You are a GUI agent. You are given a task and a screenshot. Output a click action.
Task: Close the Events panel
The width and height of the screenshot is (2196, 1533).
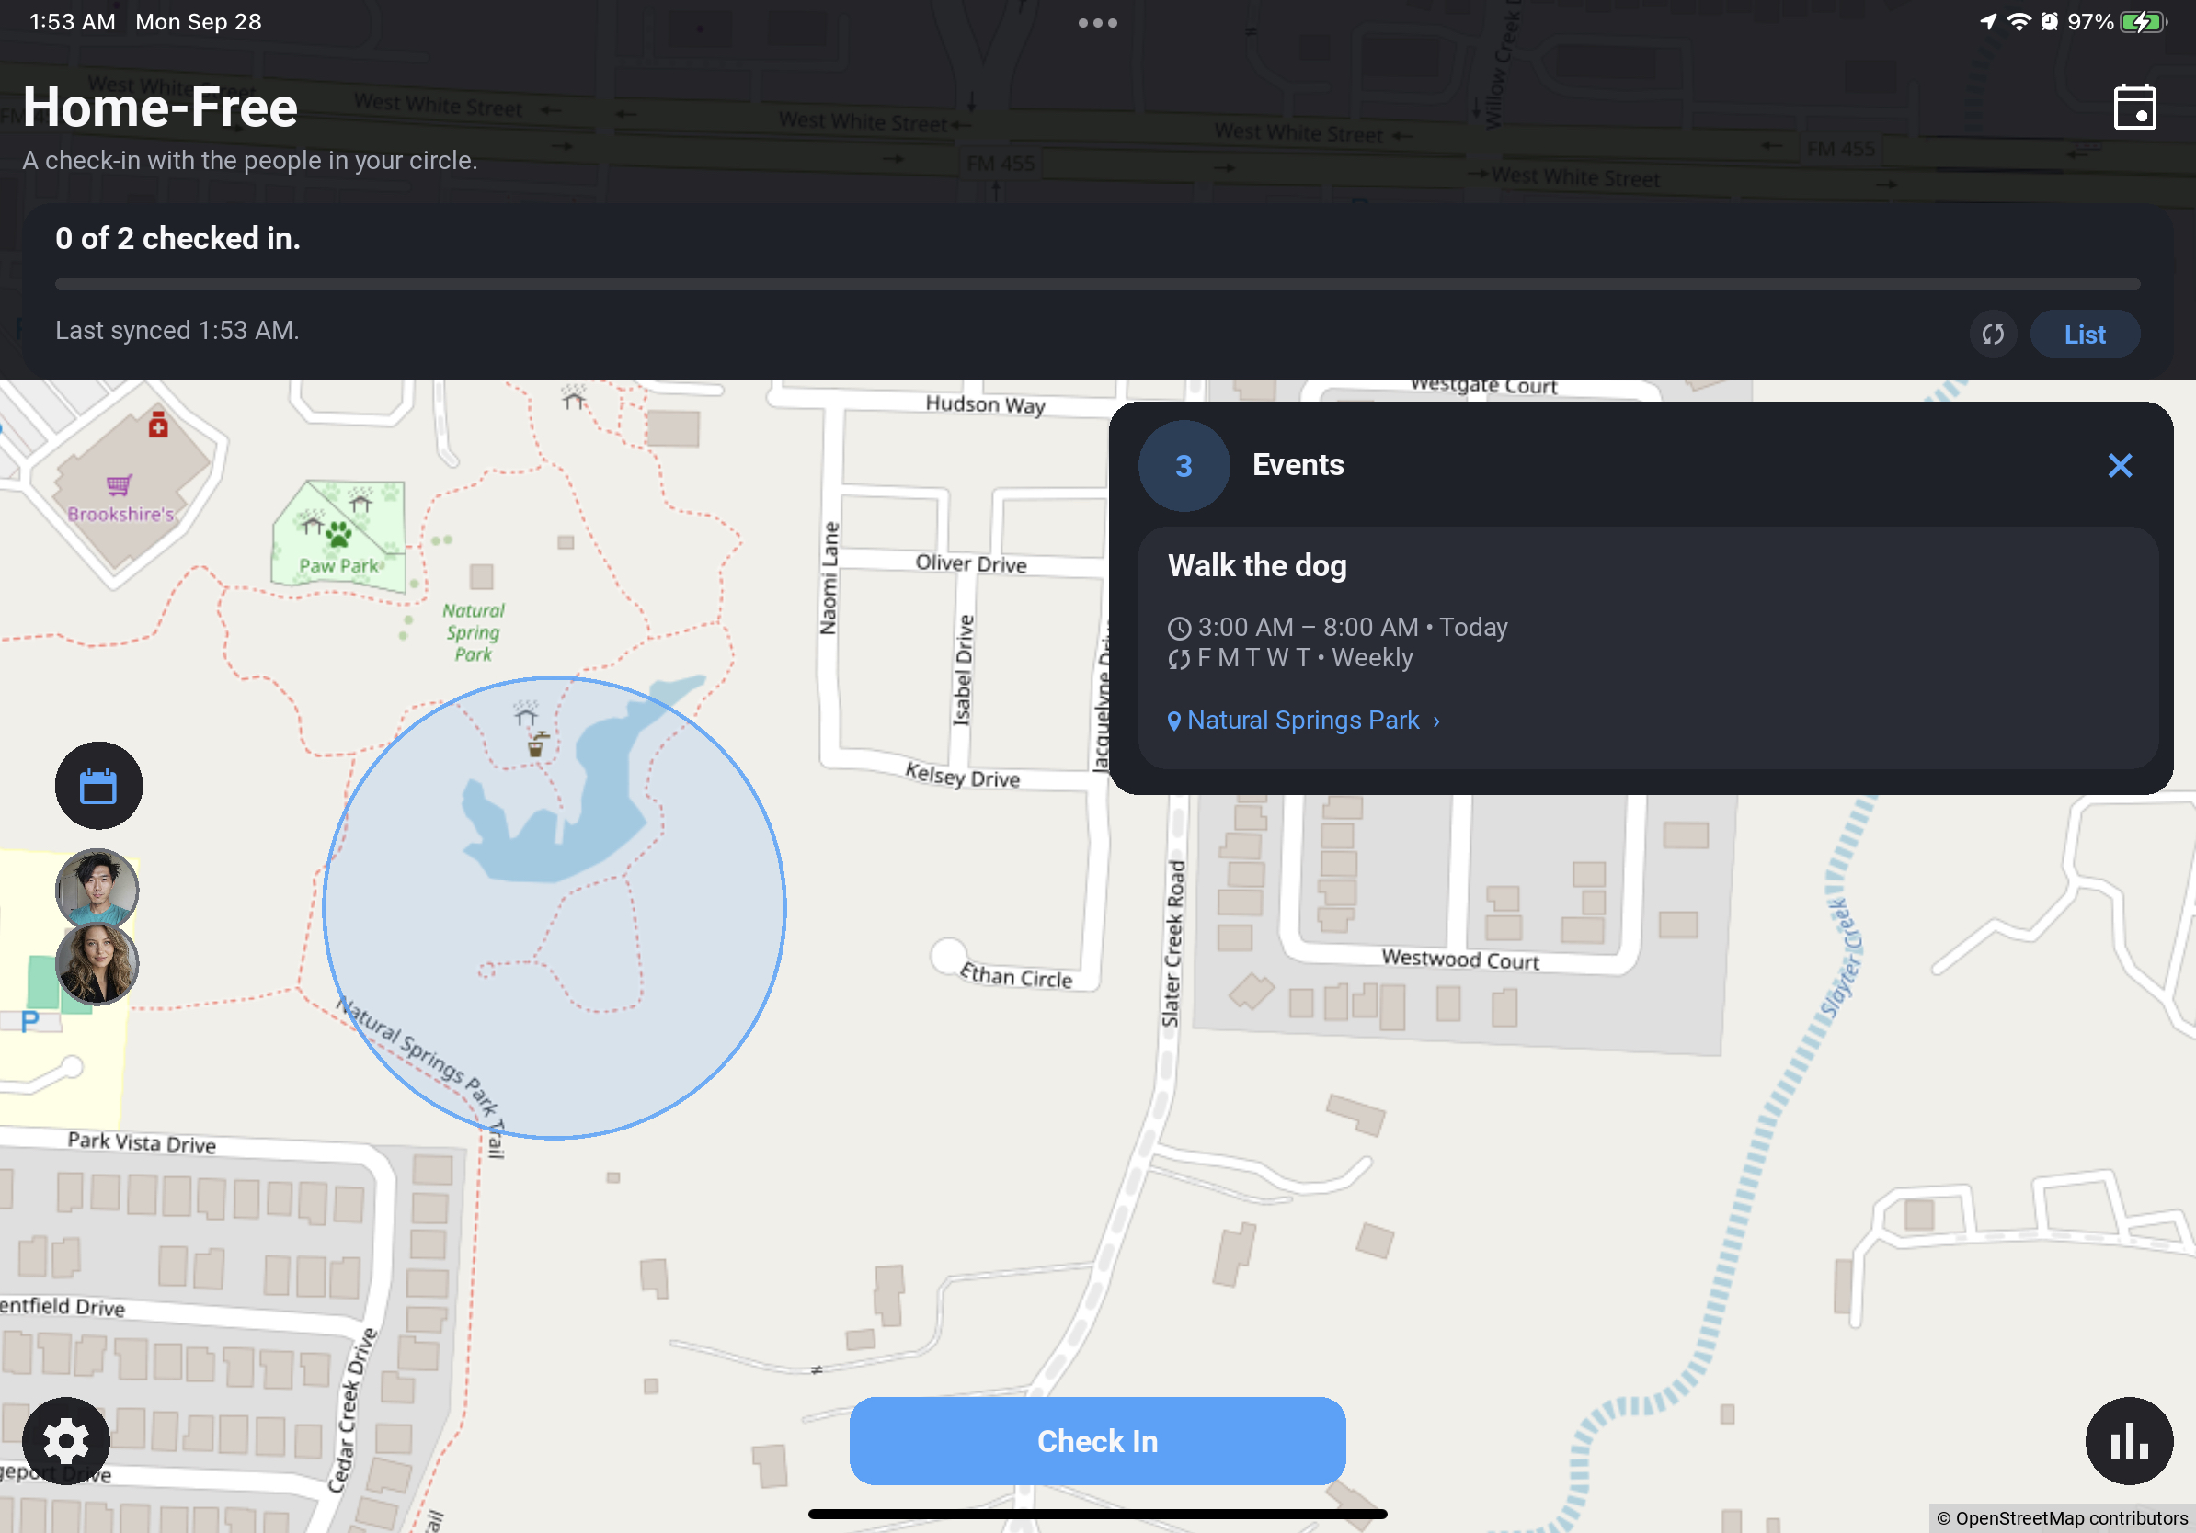coord(2120,465)
